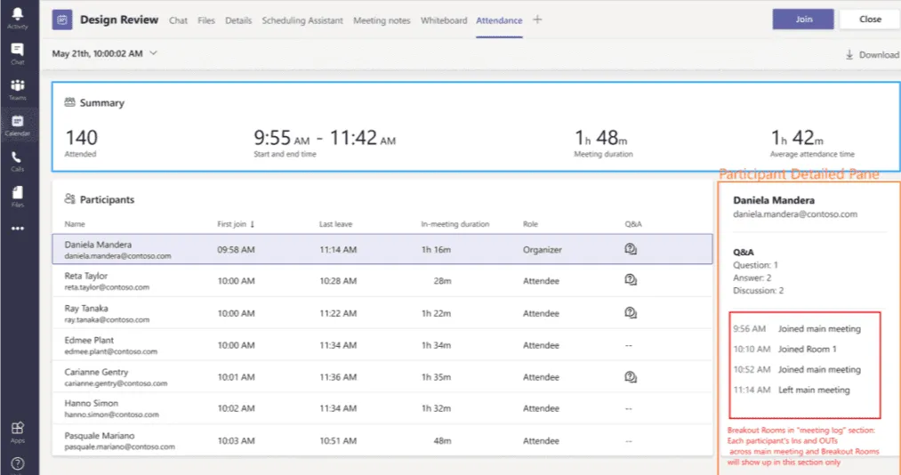
Task: Click the Summary calendar icon
Action: (x=69, y=102)
